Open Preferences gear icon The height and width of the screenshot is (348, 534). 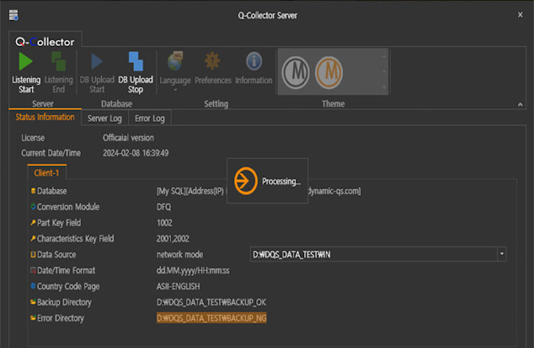click(212, 61)
